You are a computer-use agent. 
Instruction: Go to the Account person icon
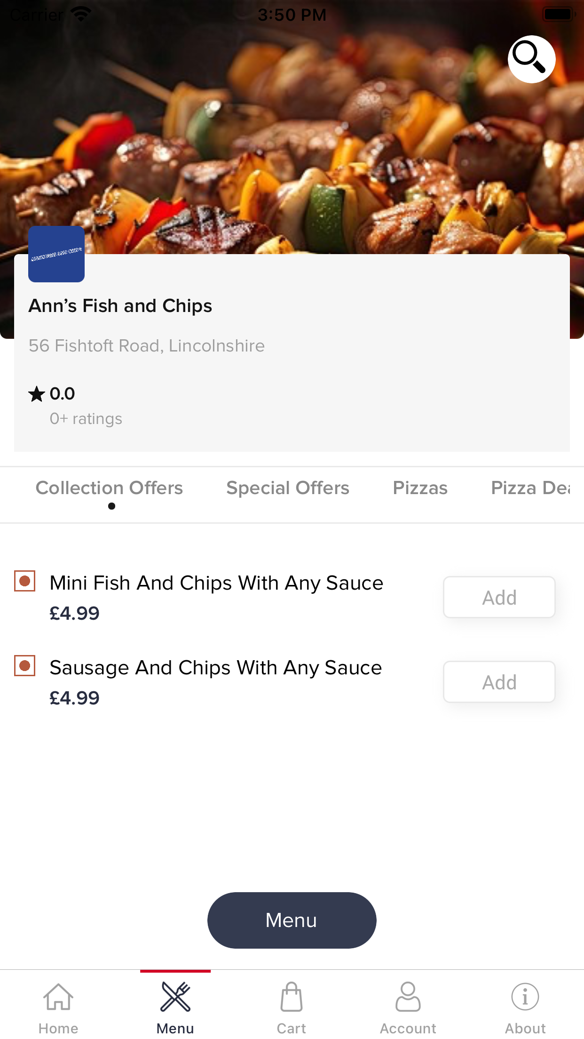pos(408,997)
